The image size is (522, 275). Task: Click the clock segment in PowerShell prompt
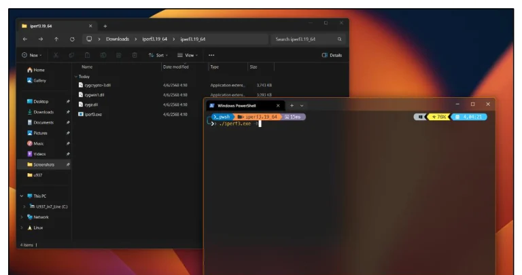pos(469,117)
